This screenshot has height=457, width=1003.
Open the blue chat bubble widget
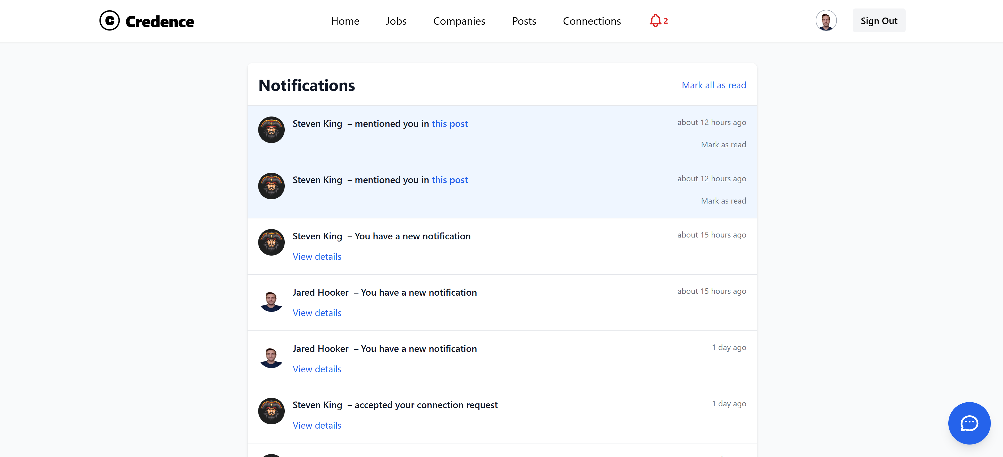(969, 423)
